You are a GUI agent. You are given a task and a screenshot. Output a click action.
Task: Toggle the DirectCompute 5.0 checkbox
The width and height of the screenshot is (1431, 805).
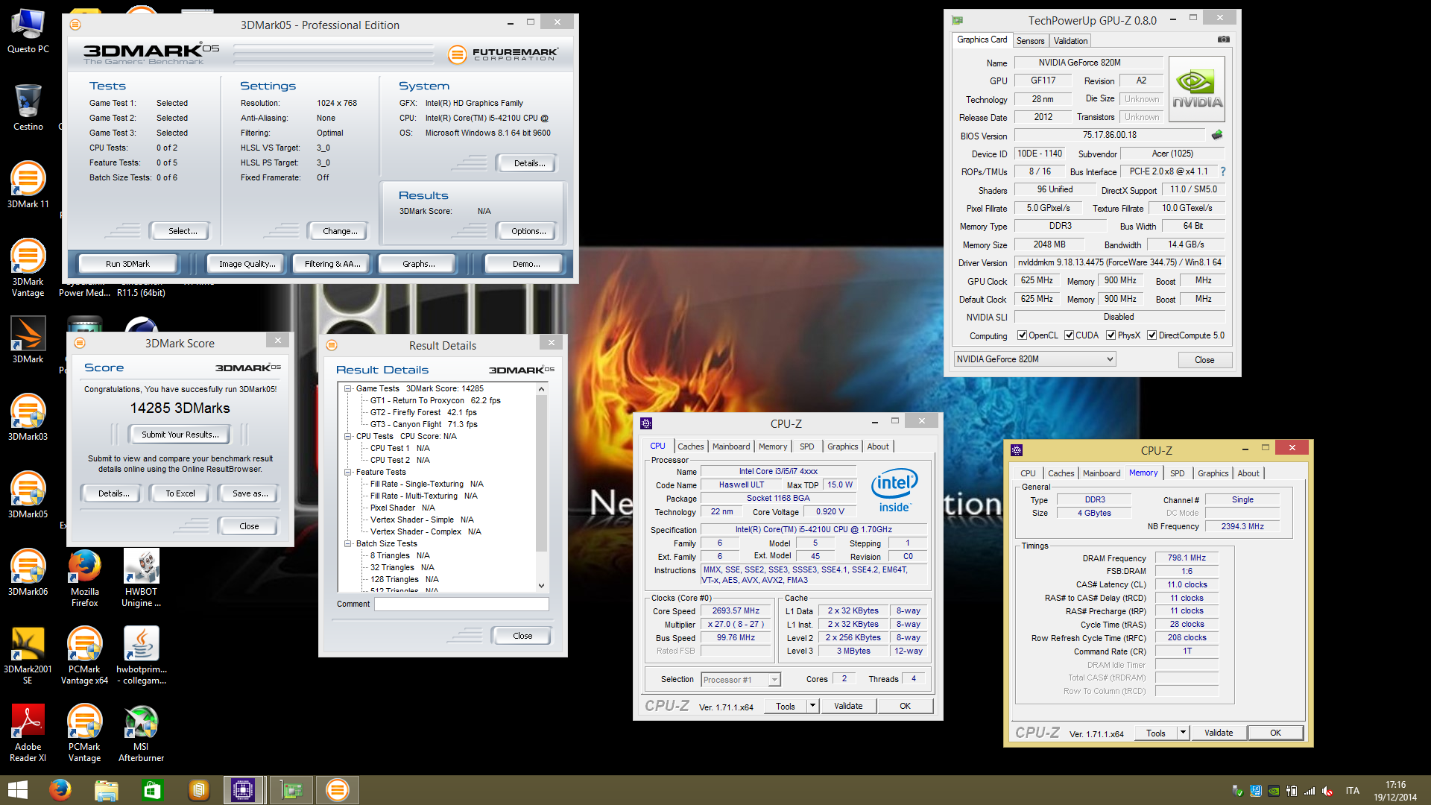pyautogui.click(x=1152, y=335)
